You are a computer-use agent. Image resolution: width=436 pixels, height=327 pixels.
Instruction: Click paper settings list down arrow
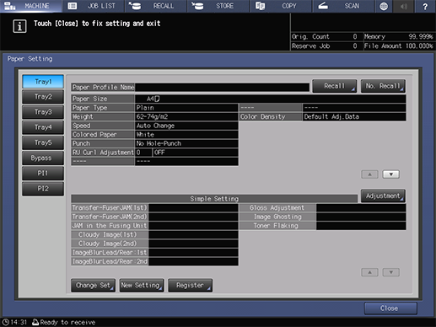(x=391, y=174)
